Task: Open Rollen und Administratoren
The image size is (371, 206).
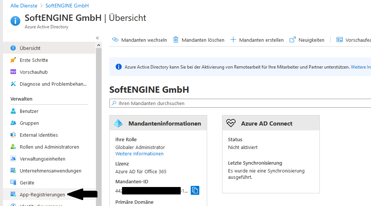Action: pyautogui.click(x=49, y=147)
